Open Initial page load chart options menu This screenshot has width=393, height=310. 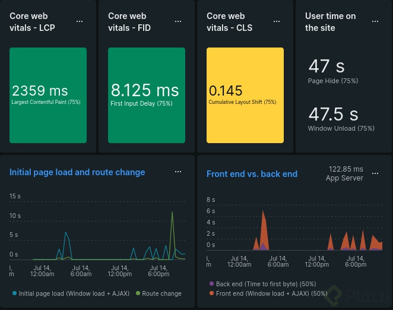coord(178,172)
